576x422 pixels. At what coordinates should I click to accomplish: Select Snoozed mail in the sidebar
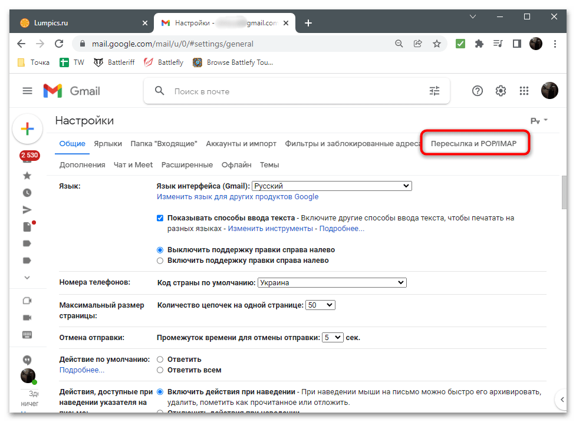click(x=26, y=192)
